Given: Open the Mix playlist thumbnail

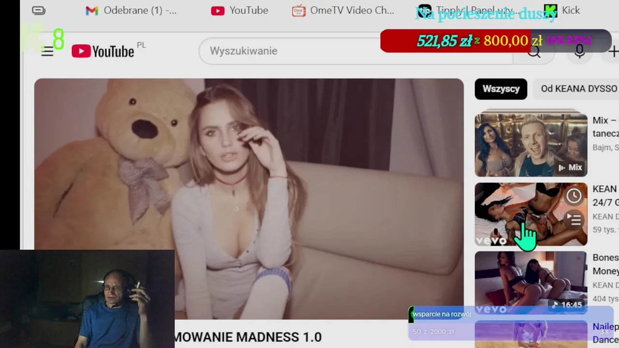Looking at the screenshot, I should click(531, 145).
